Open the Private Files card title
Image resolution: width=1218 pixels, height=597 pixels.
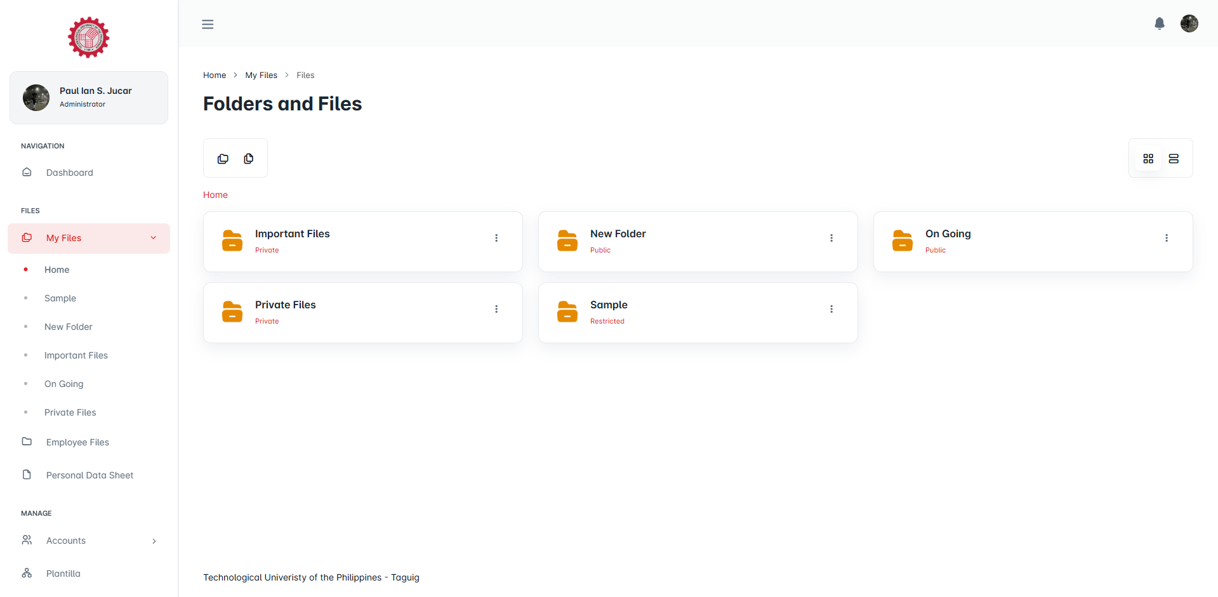point(286,305)
